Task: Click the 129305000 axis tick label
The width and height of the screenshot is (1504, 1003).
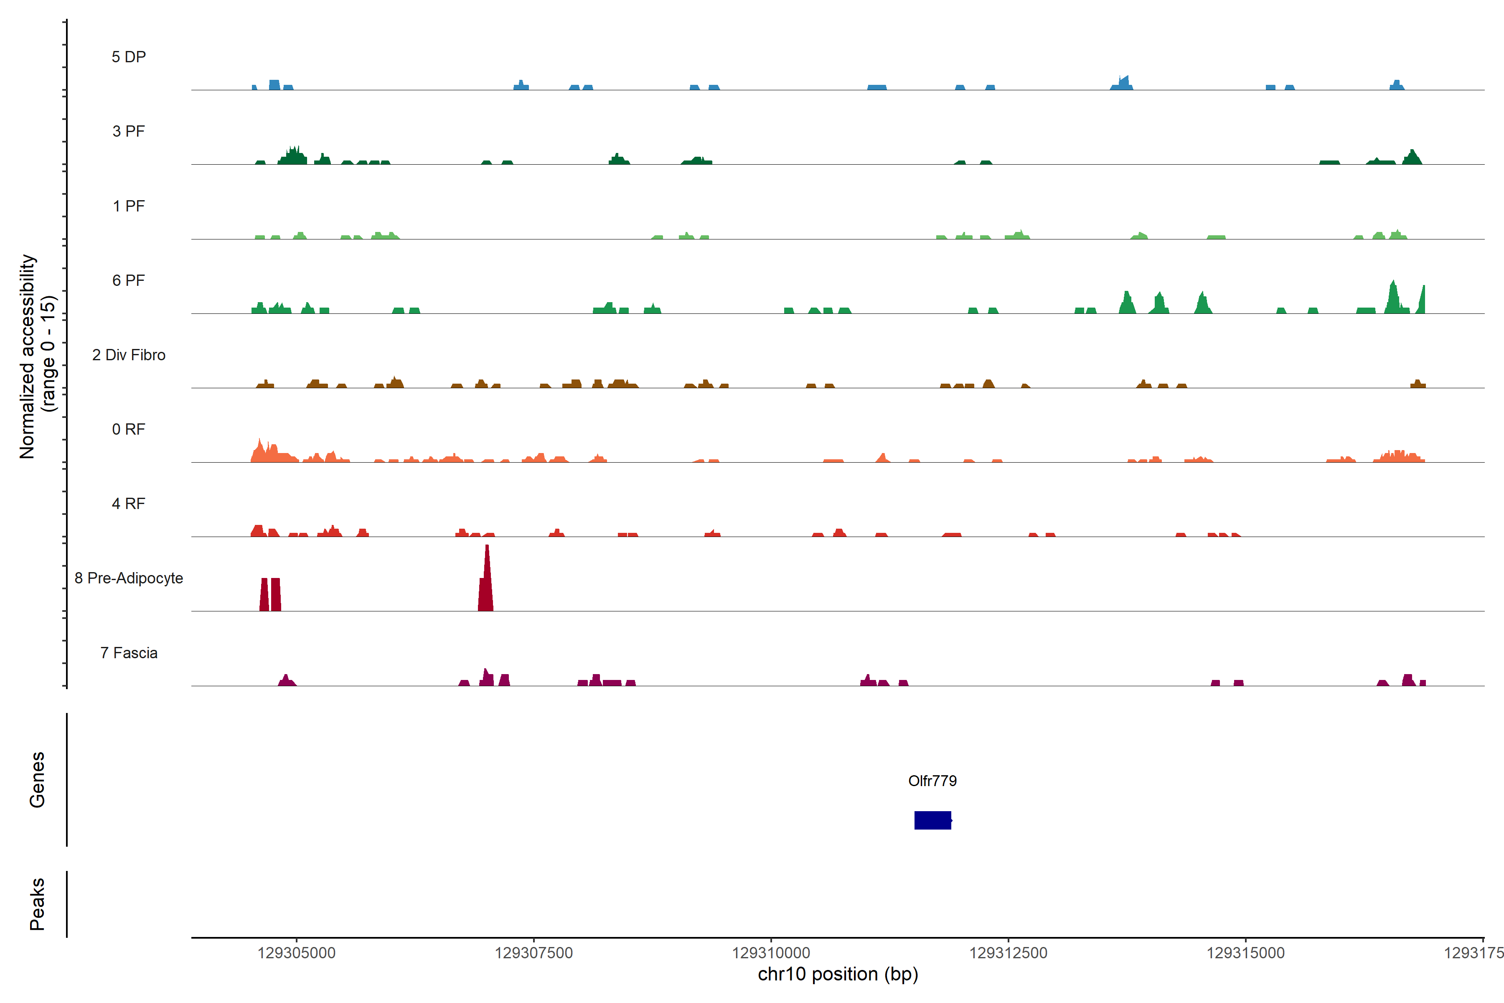Action: pyautogui.click(x=296, y=952)
